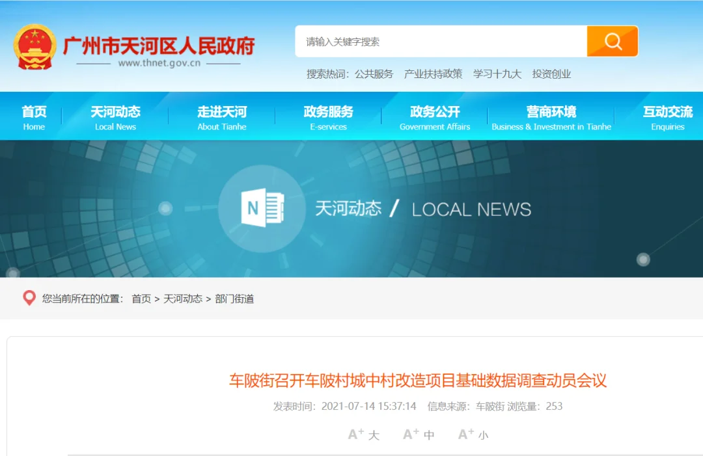
Task: Click the 天河动态 banner heading text
Action: [348, 209]
